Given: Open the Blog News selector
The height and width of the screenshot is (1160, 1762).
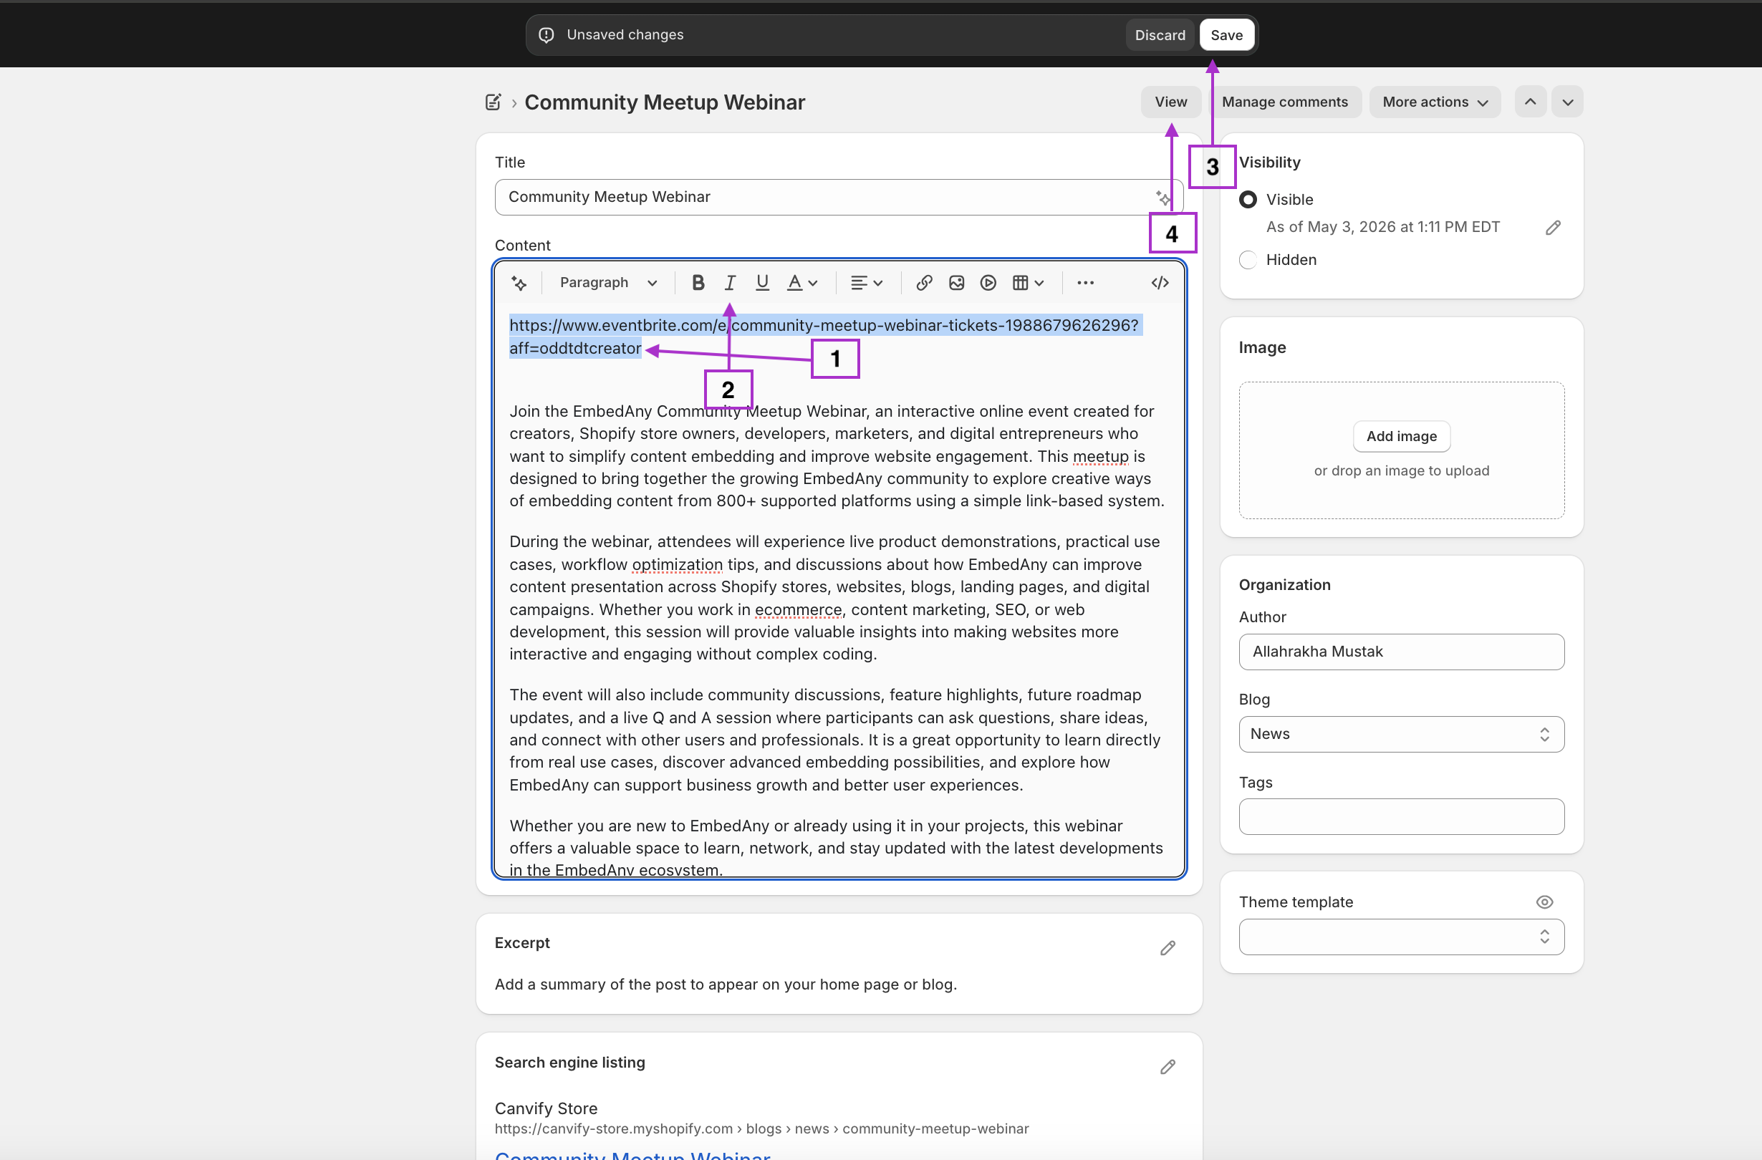Looking at the screenshot, I should (1402, 735).
